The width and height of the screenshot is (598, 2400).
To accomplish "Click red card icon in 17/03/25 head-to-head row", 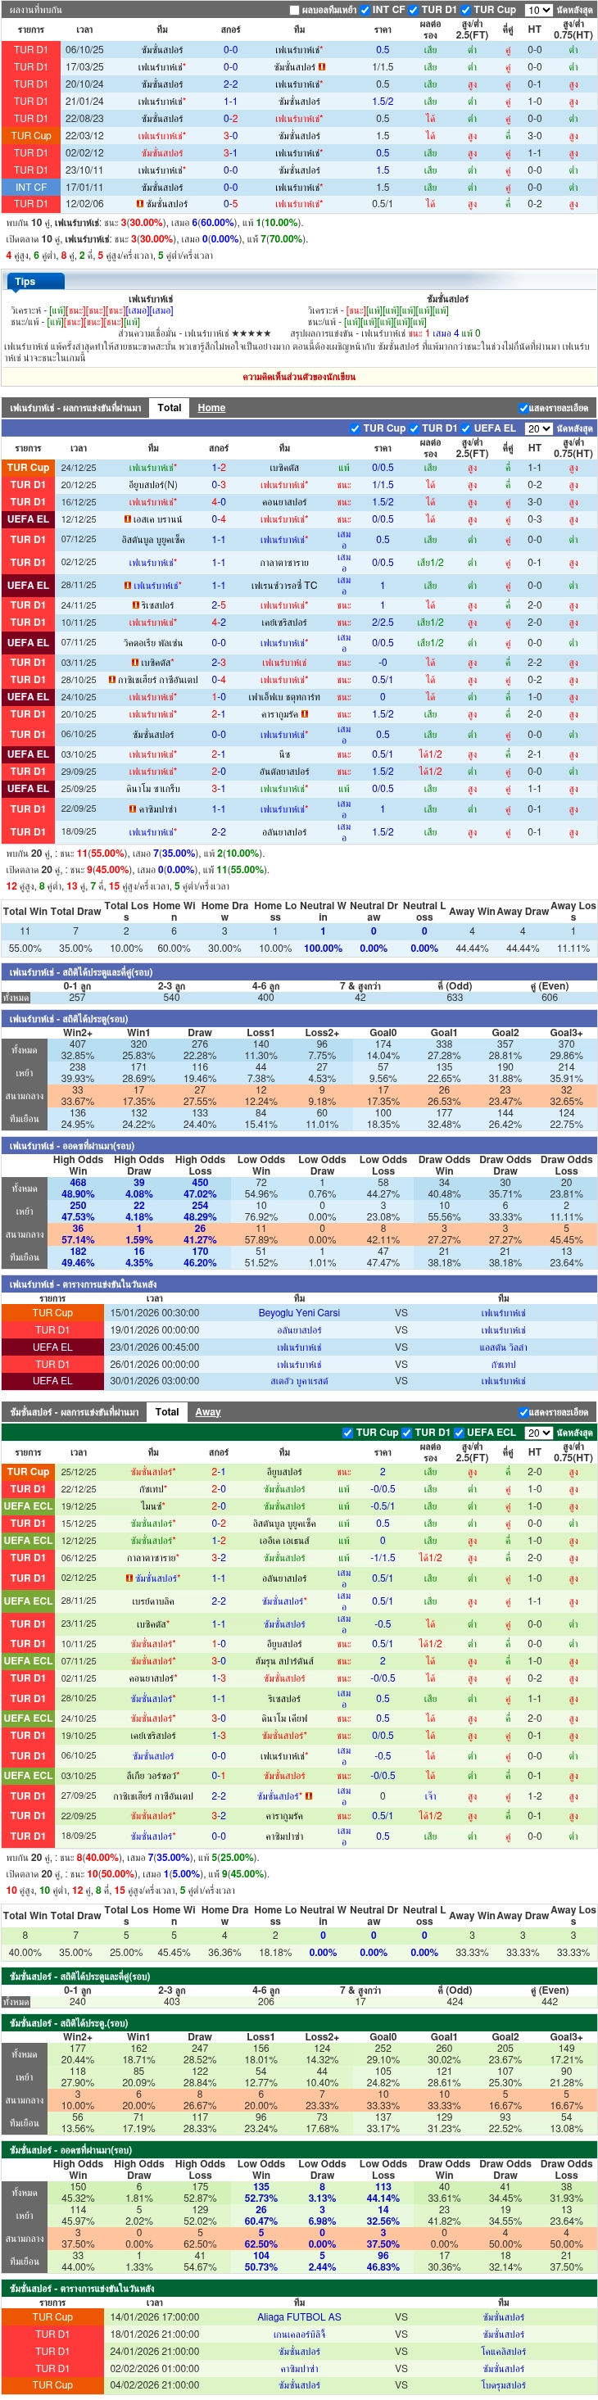I will pos(322,67).
